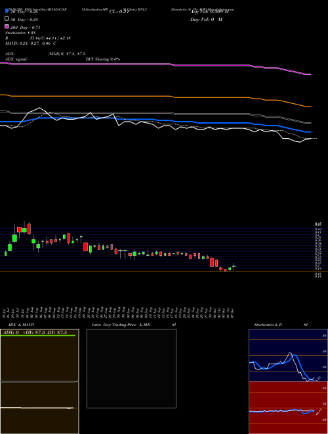The image size is (328, 434).
Task: Click the 'ADX: (MGR) 0, 87.5, 87.5' readout
Action: pyautogui.click(x=45, y=54)
